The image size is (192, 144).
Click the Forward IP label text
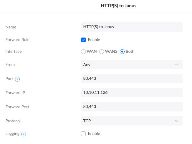pyautogui.click(x=15, y=93)
